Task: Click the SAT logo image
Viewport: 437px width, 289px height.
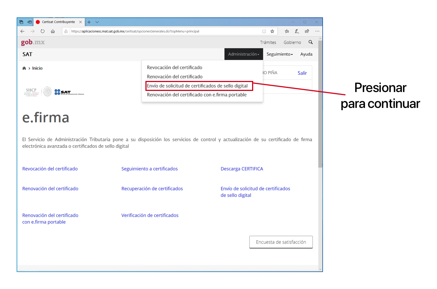Action: (69, 92)
